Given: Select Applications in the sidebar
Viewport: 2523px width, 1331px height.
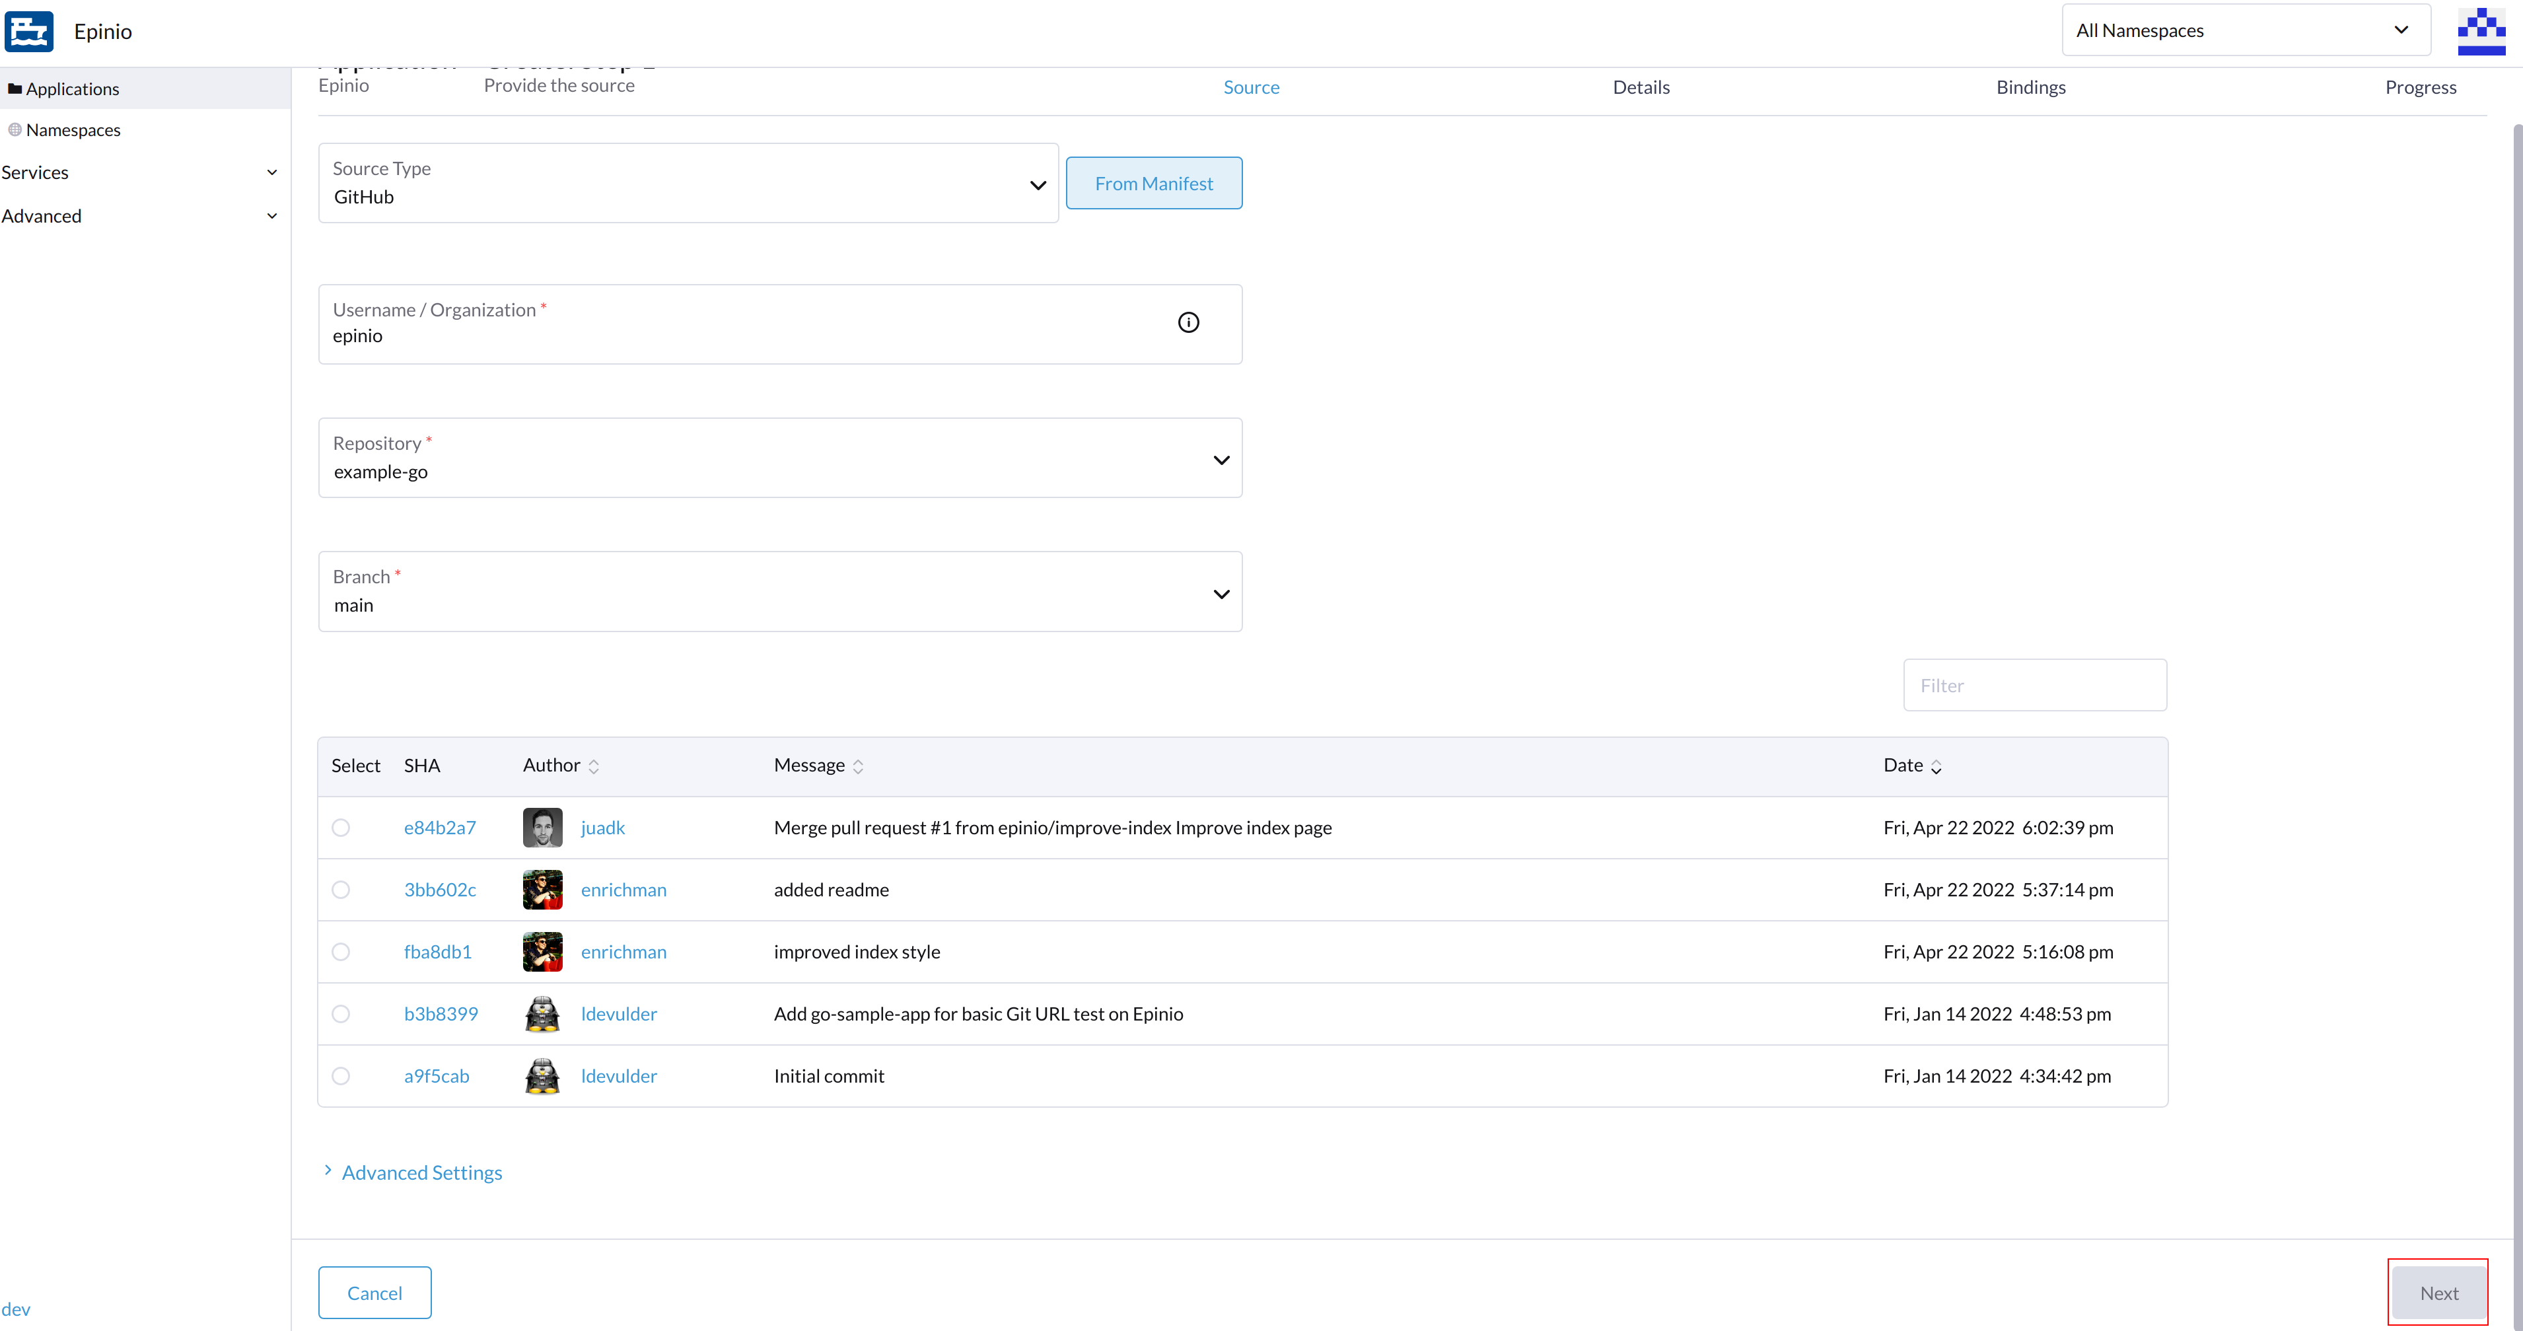Looking at the screenshot, I should pos(73,88).
